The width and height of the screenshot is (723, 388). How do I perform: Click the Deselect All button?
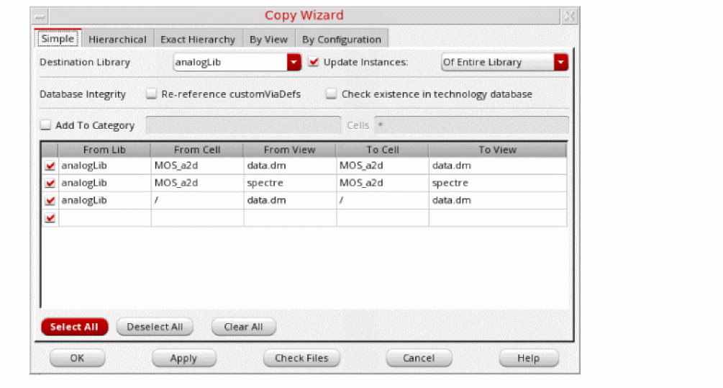155,327
